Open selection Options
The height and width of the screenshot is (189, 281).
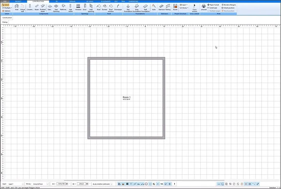tap(6, 11)
